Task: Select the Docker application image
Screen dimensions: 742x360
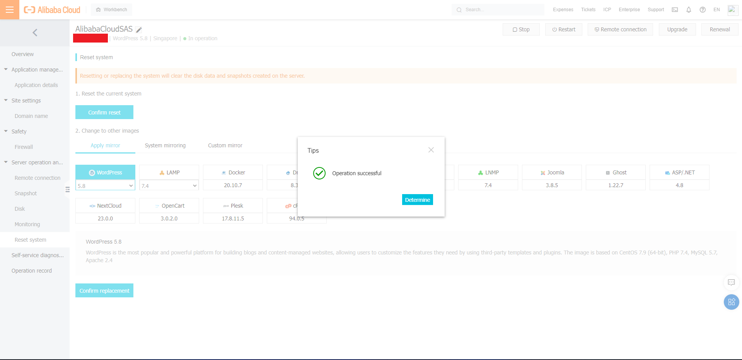Action: 233,172
